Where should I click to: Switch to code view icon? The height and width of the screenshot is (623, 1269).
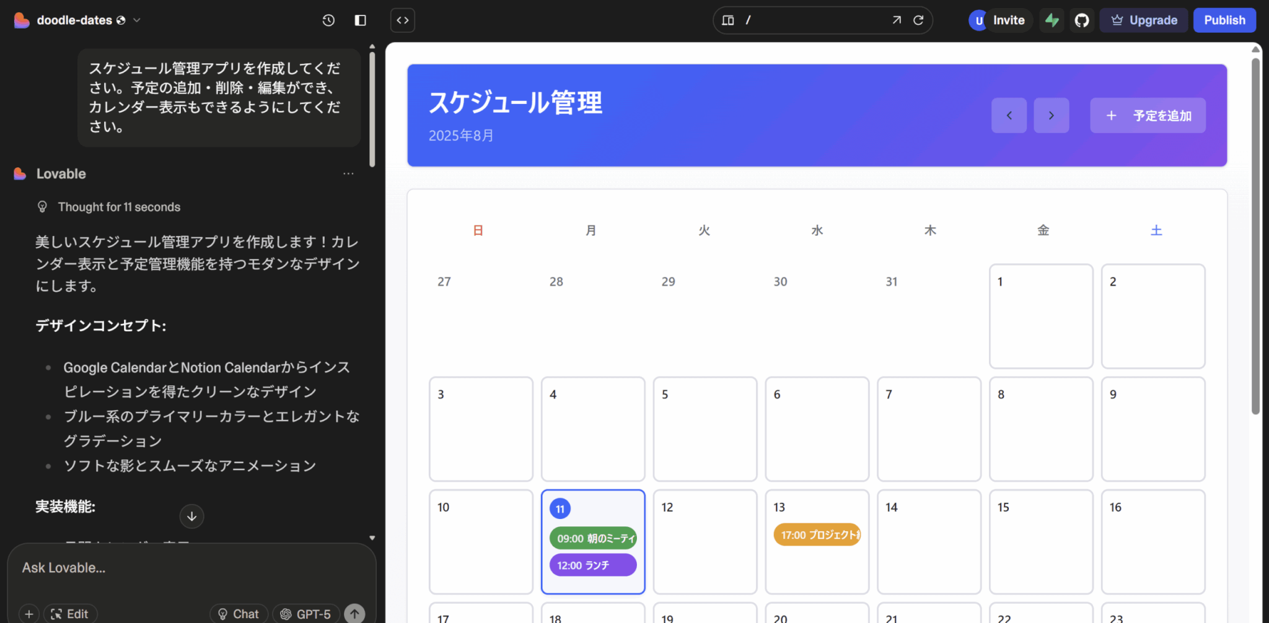click(x=403, y=20)
